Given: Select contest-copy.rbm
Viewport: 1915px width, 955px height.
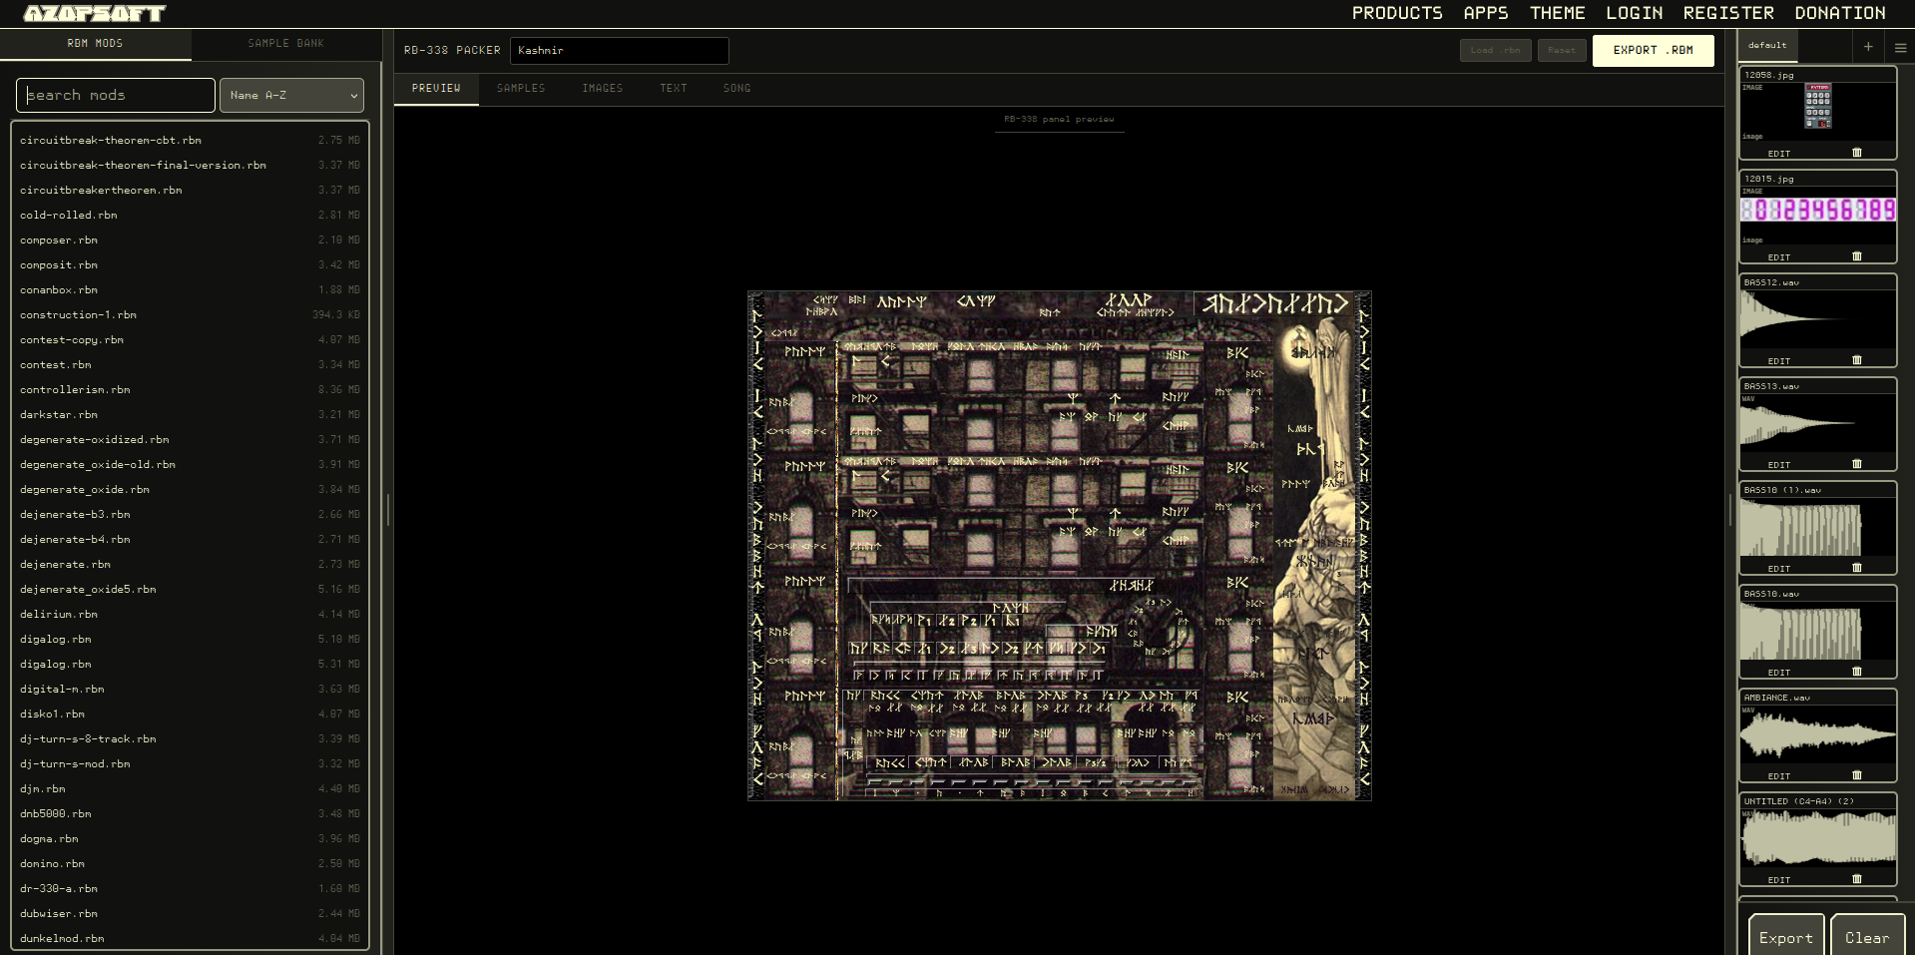Looking at the screenshot, I should click(x=190, y=340).
